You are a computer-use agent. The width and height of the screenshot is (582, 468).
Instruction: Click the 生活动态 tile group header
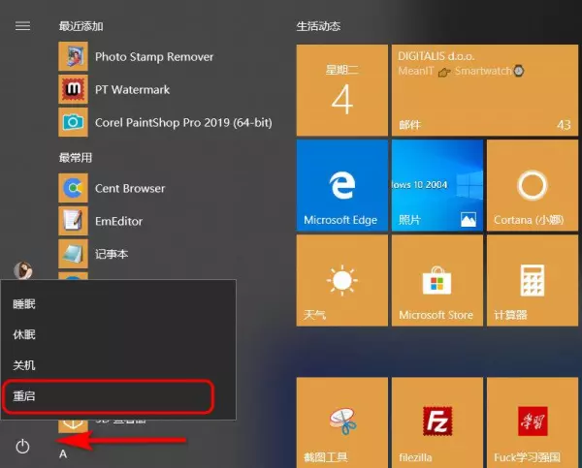[x=318, y=26]
